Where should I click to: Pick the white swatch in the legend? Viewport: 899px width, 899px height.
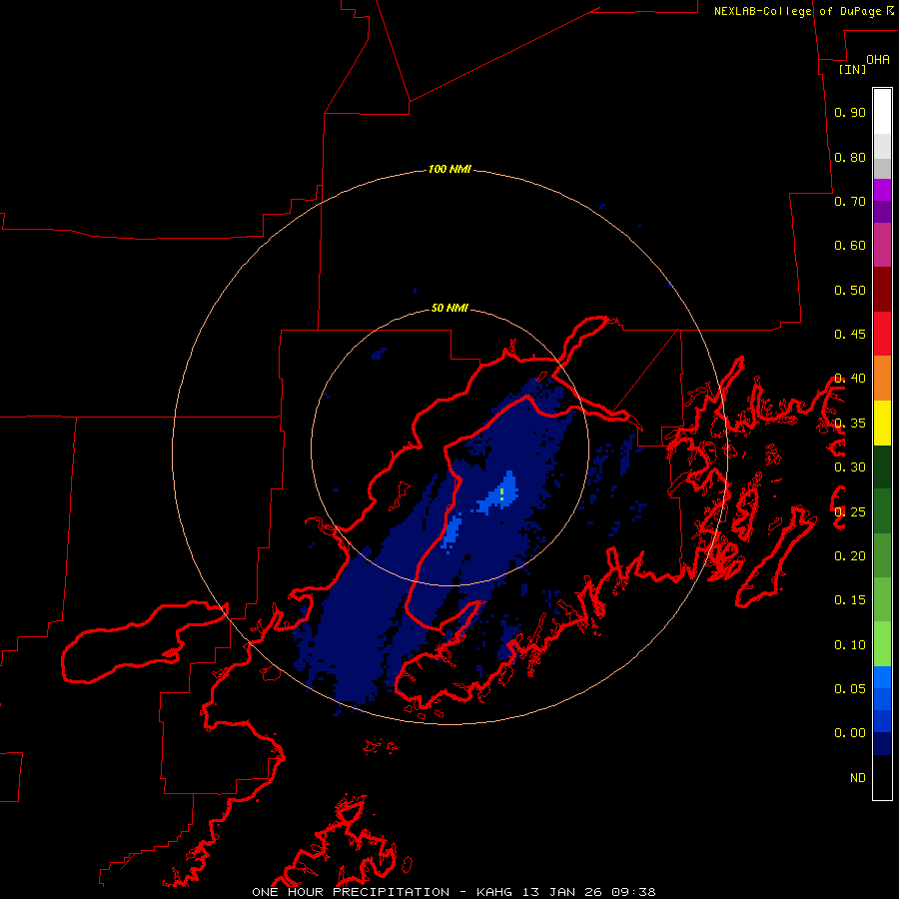882,112
